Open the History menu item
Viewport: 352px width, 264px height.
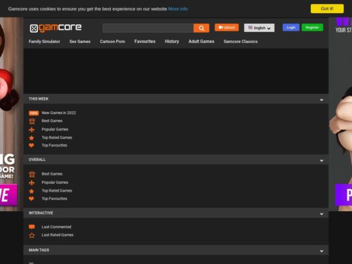pos(172,42)
